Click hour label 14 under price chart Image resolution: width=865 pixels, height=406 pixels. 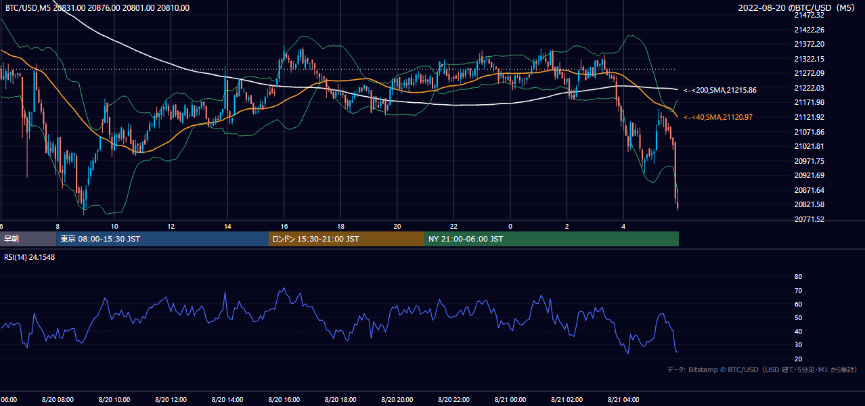click(x=227, y=226)
